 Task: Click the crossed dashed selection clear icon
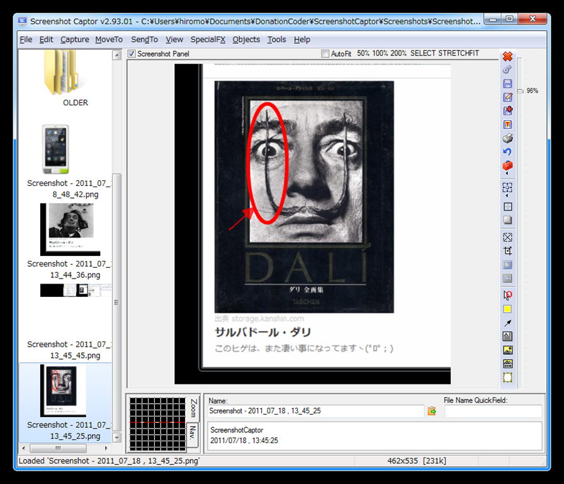point(507,238)
